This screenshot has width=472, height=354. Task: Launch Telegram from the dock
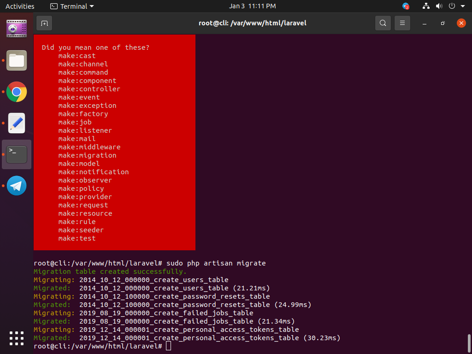click(x=16, y=185)
